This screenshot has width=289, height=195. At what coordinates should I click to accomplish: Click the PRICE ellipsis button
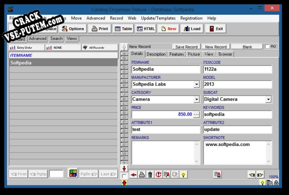[x=196, y=114]
